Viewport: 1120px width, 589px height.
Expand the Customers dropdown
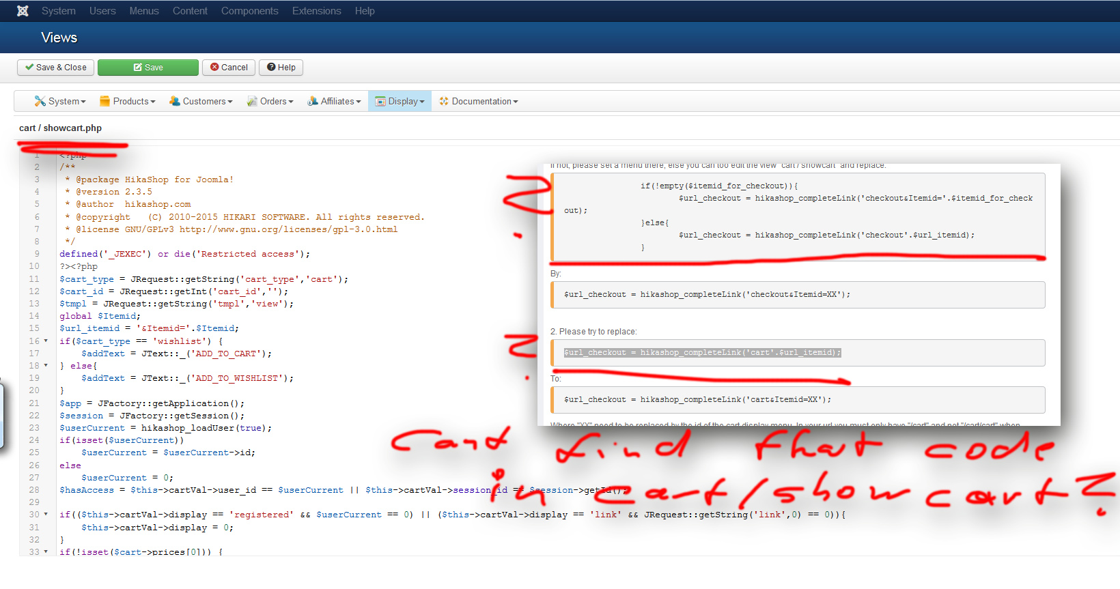coord(201,101)
